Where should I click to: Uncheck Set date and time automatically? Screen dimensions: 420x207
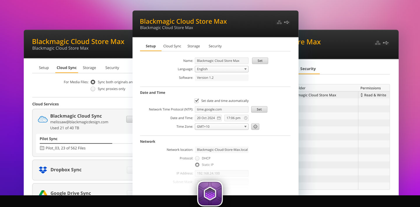(196, 101)
